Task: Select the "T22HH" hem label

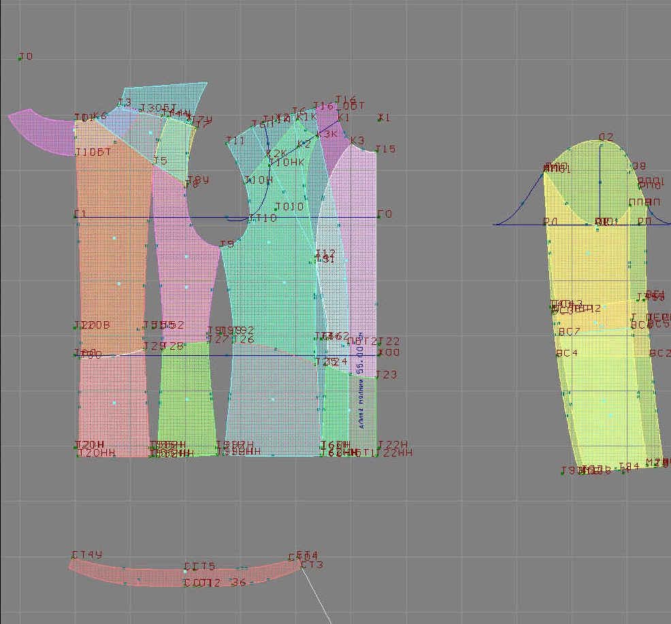Action: [x=395, y=453]
